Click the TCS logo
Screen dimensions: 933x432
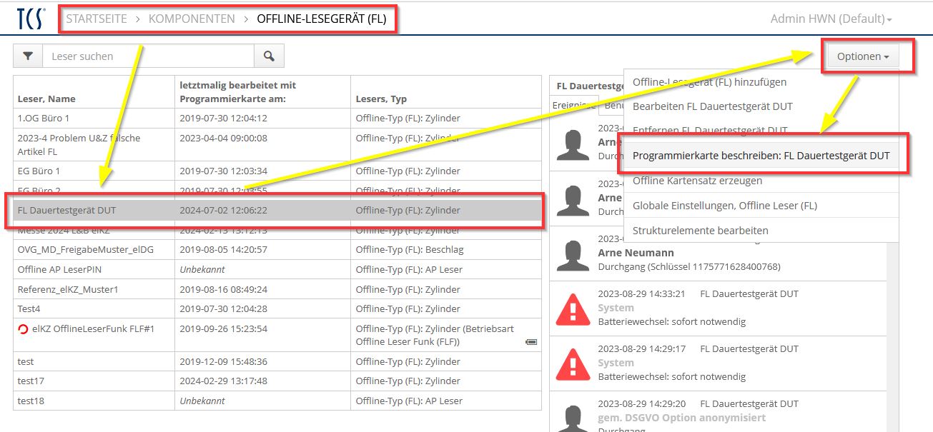click(31, 19)
